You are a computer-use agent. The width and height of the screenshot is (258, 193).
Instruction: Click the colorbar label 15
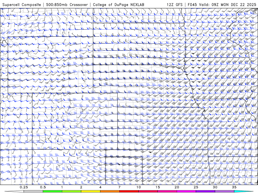tap(158, 187)
